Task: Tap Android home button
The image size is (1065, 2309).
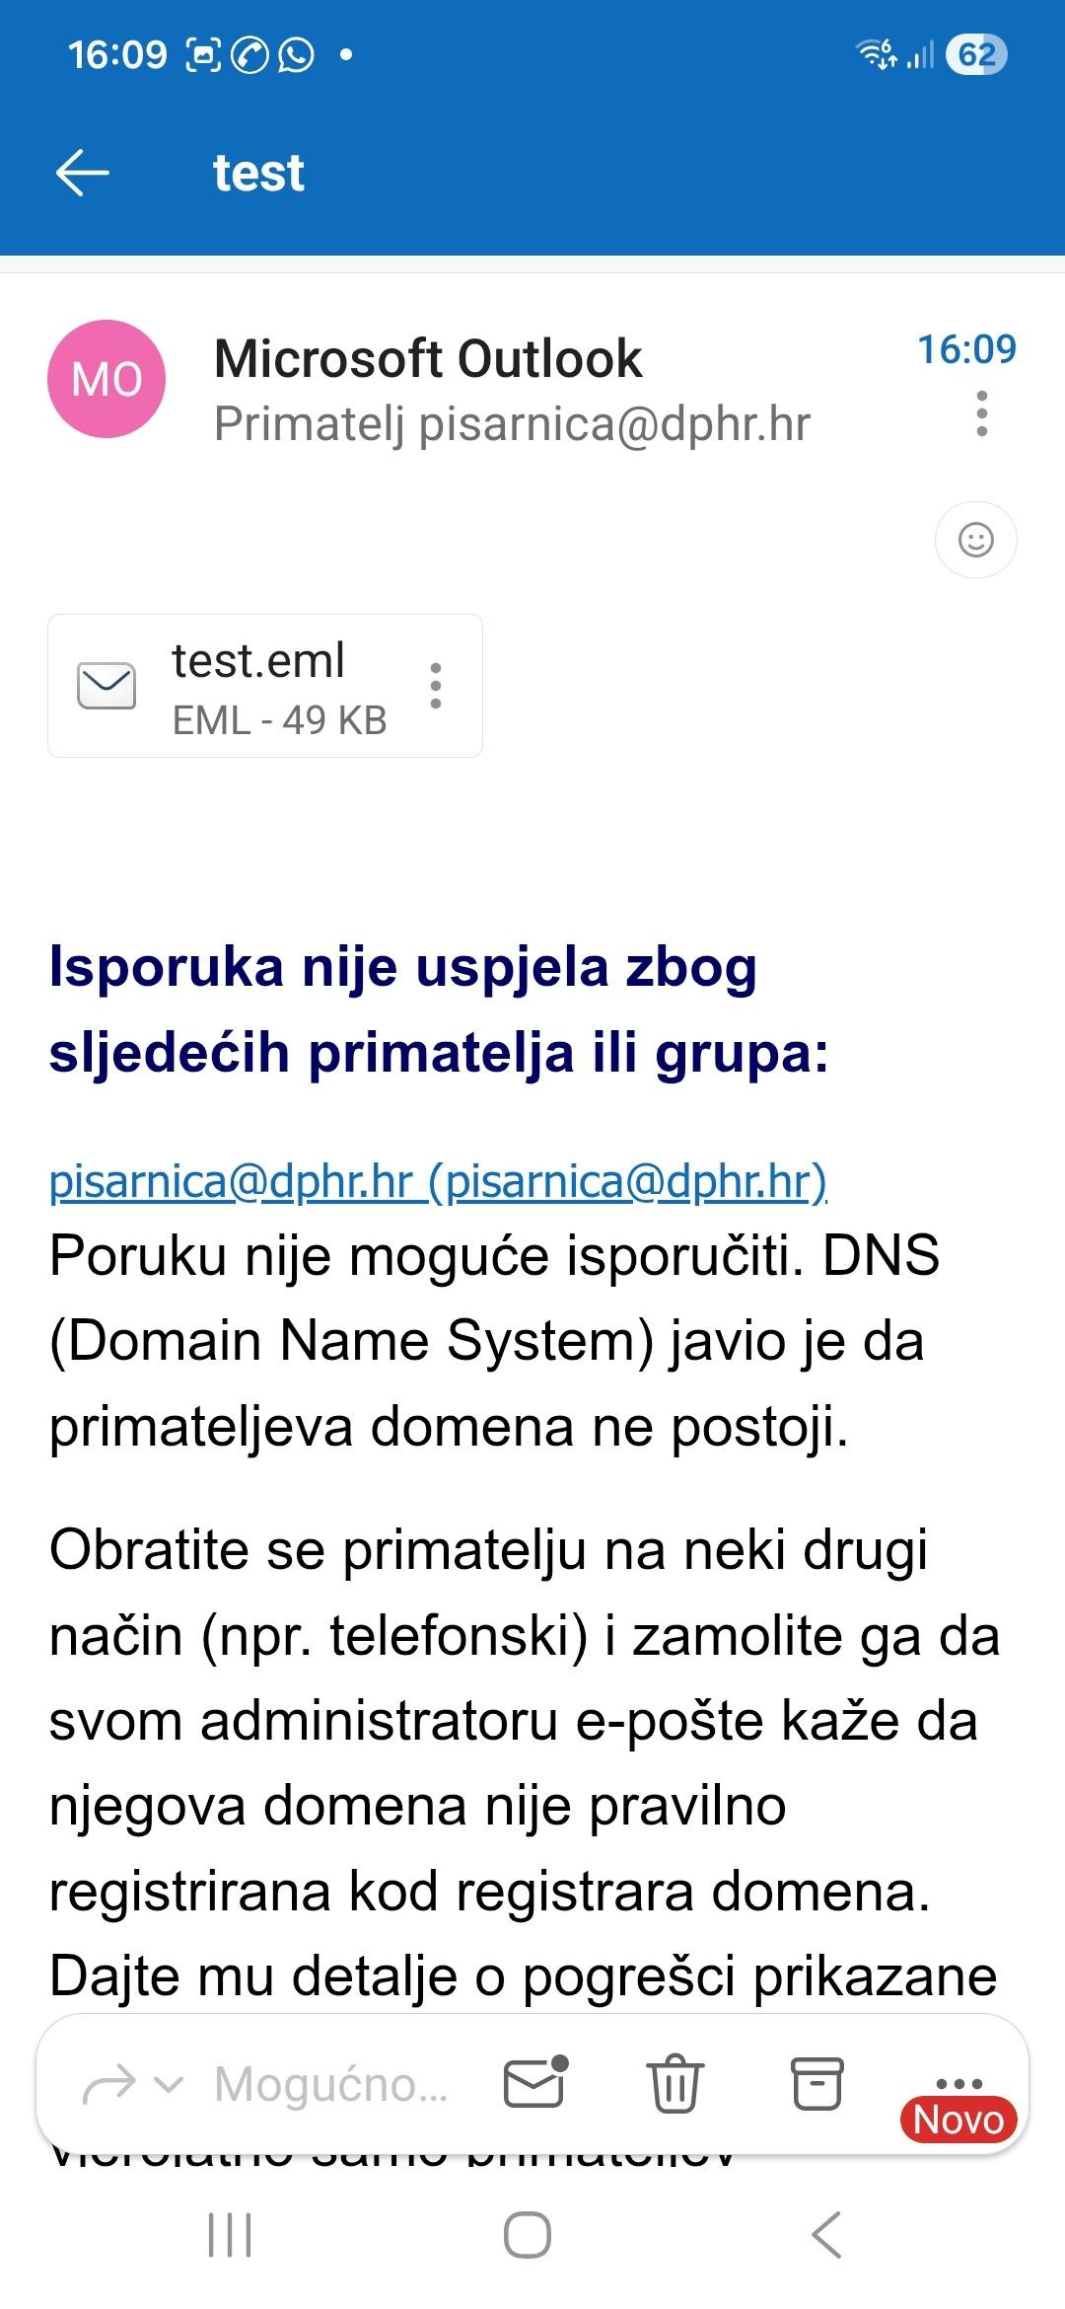Action: click(528, 2235)
